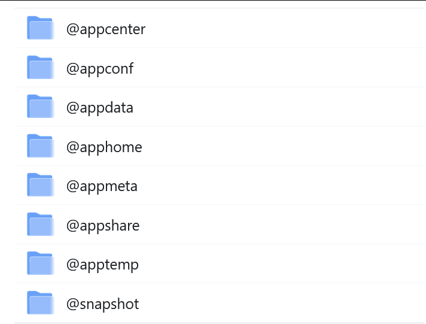Click the @appcenter folder name
Image resolution: width=426 pixels, height=324 pixels.
click(x=106, y=29)
